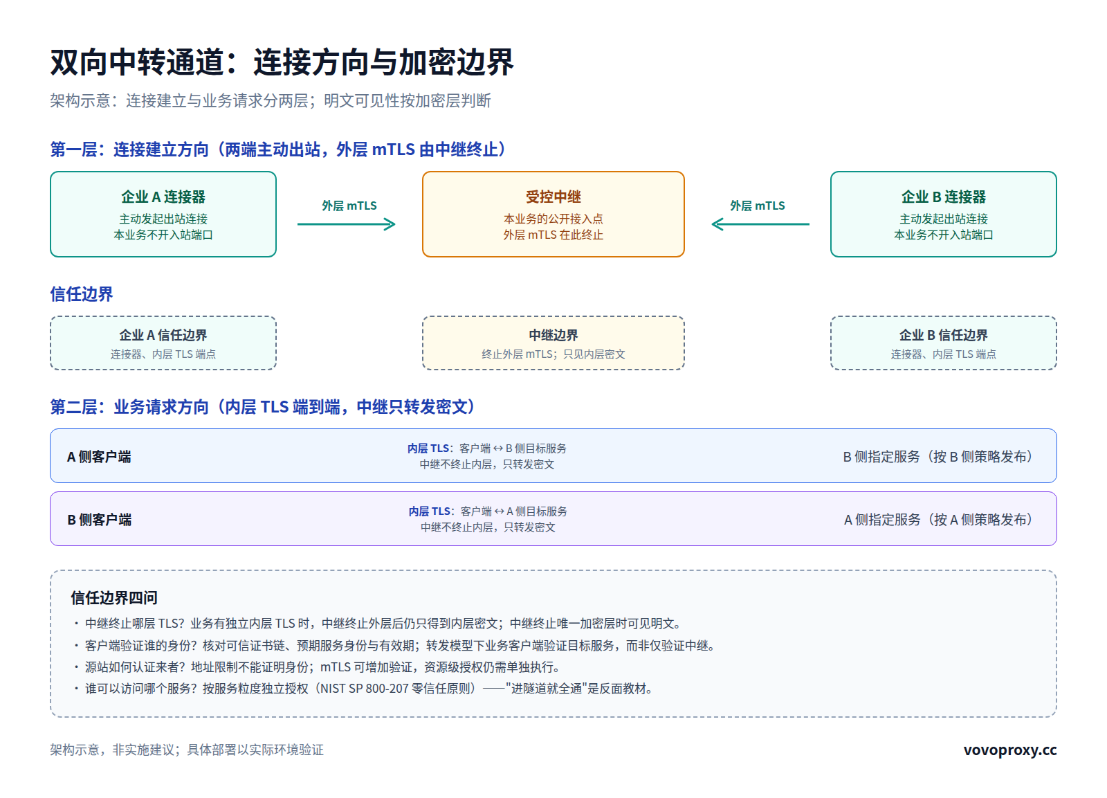Click the 中继边界 dashed box
Image resolution: width=1107 pixels, height=798 pixels.
(x=553, y=343)
